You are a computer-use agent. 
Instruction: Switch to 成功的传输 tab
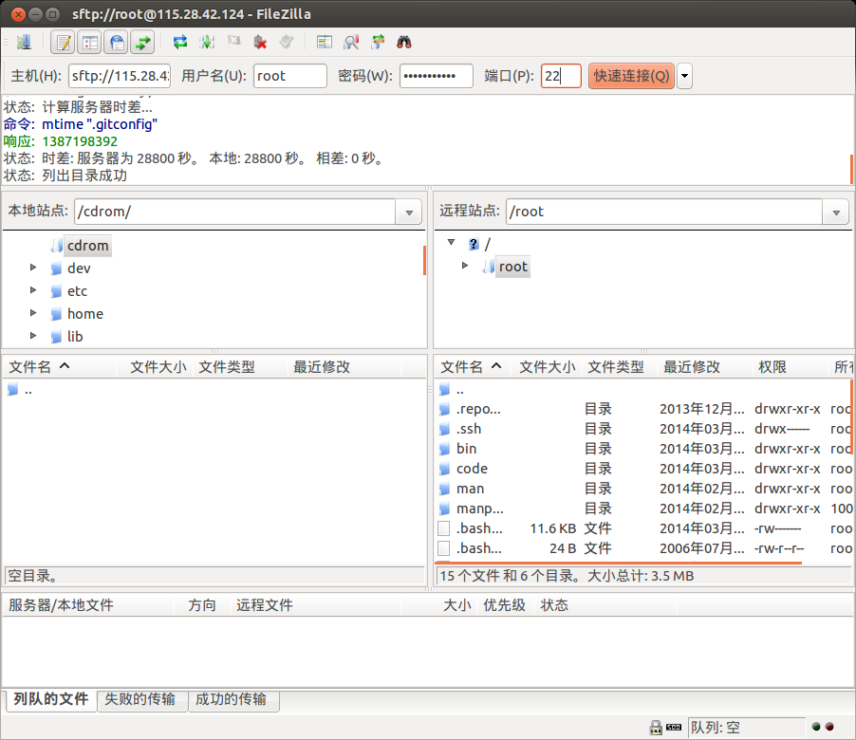[232, 699]
